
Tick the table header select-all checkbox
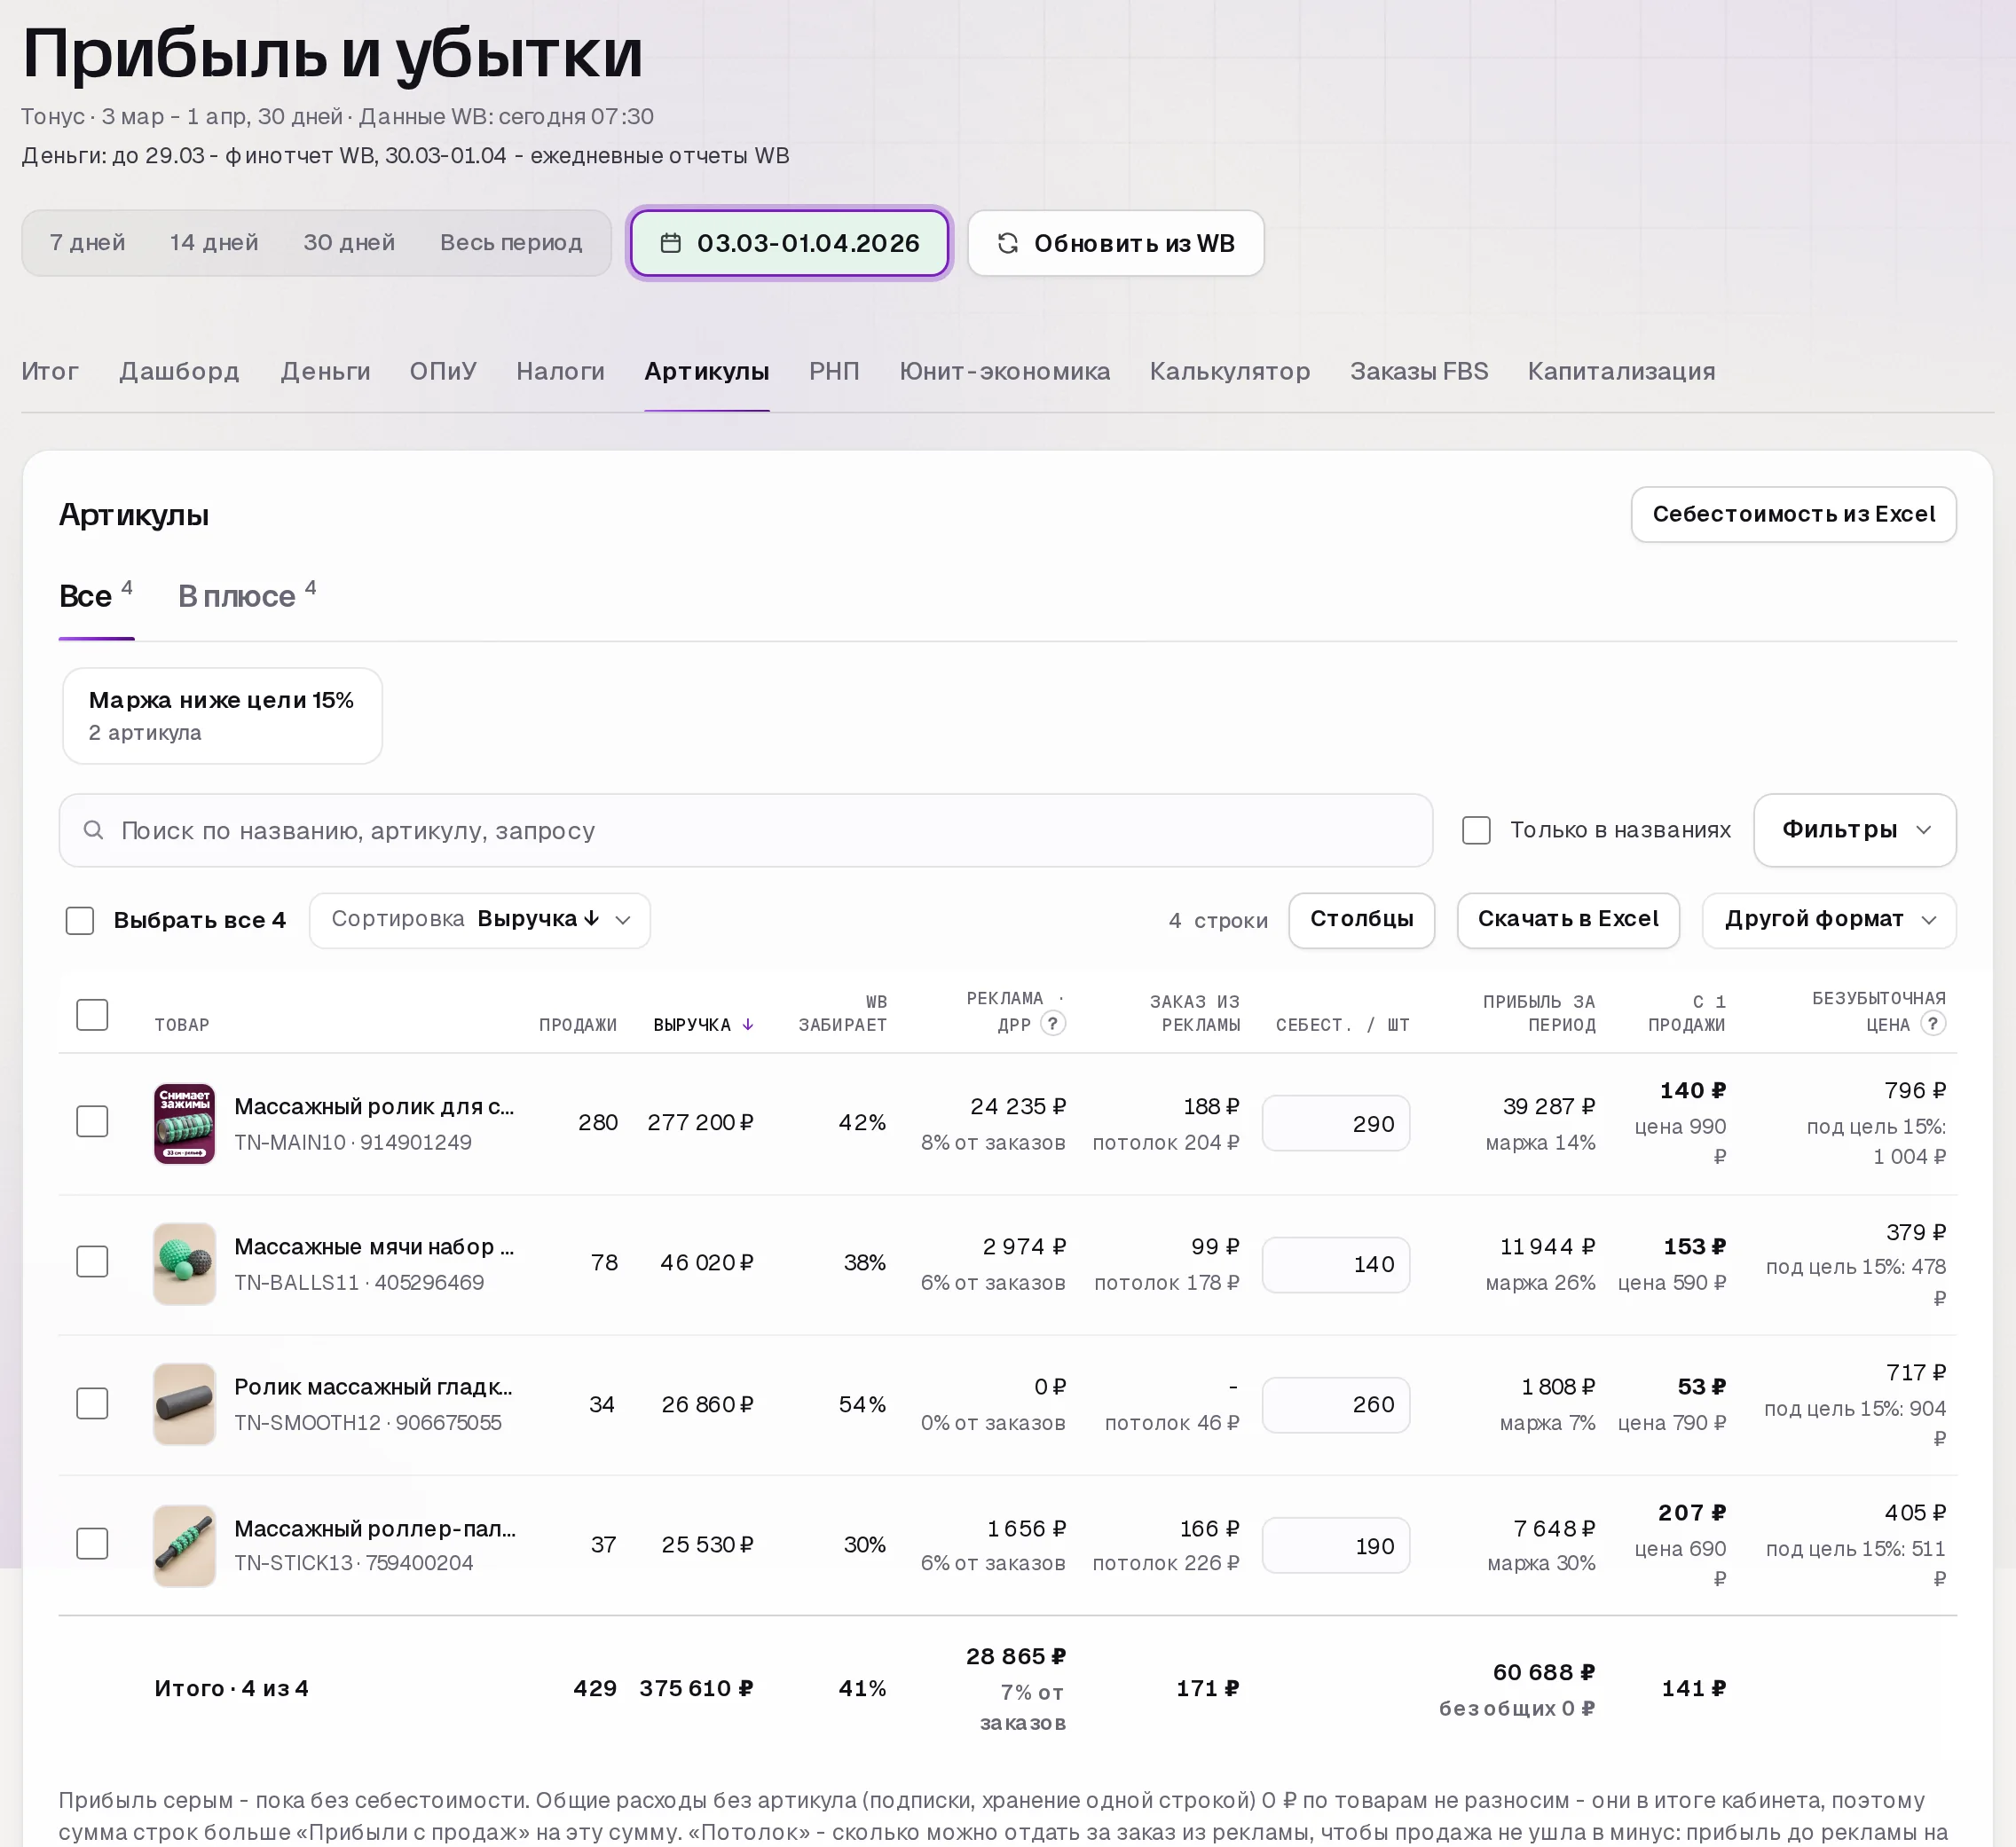92,1014
